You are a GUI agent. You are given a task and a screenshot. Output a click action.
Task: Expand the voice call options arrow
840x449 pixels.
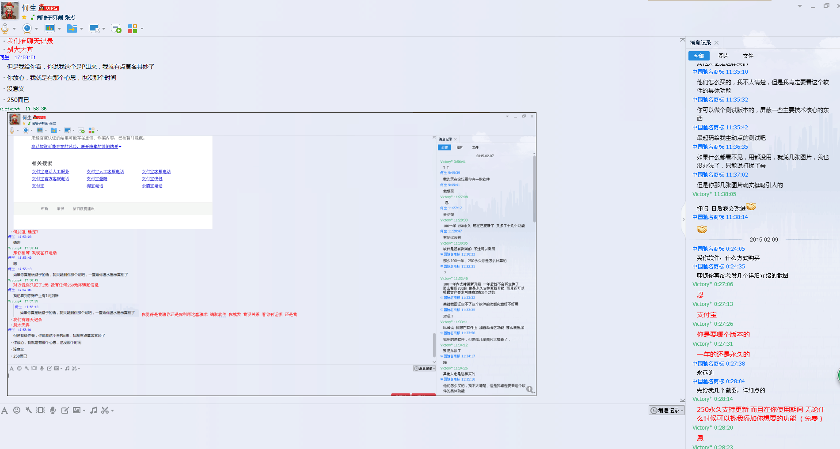(x=14, y=29)
